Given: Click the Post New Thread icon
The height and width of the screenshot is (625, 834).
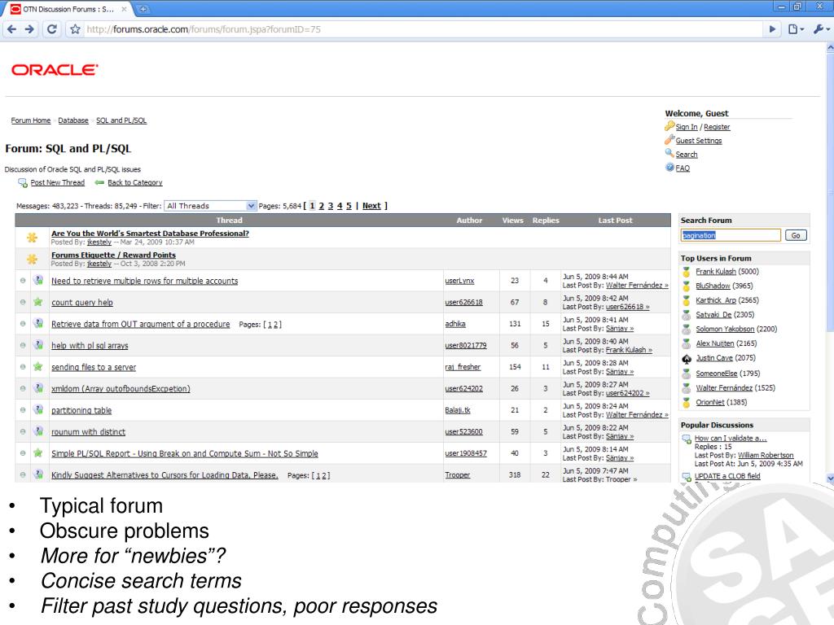Looking at the screenshot, I should (22, 183).
